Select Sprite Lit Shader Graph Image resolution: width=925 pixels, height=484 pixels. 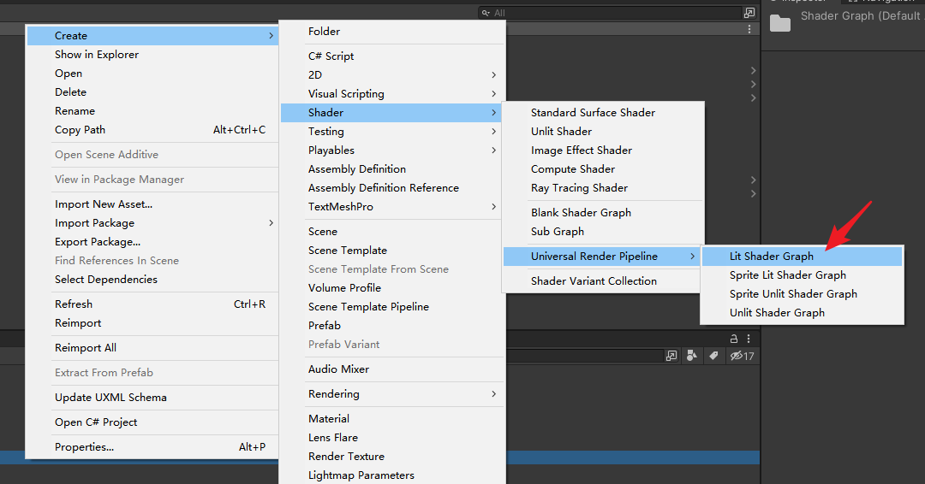(x=802, y=275)
